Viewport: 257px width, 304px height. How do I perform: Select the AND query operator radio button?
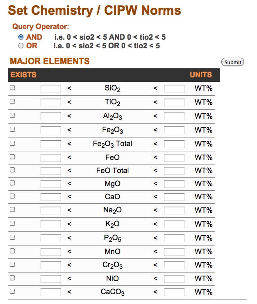pos(21,37)
